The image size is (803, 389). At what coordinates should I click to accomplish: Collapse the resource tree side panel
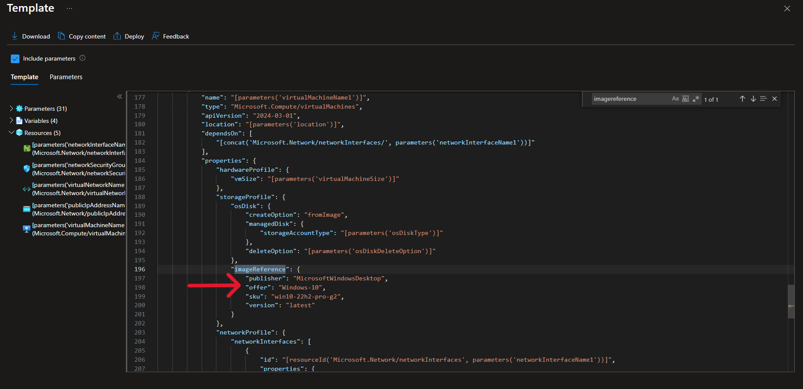pyautogui.click(x=119, y=96)
